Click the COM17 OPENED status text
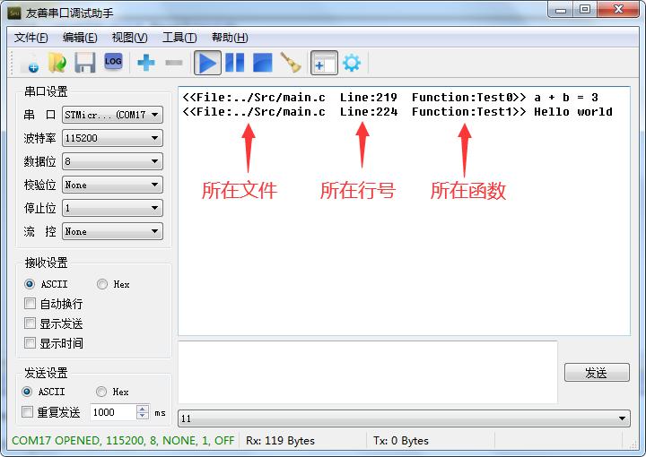Viewport: 646px width, 457px height. point(123,441)
